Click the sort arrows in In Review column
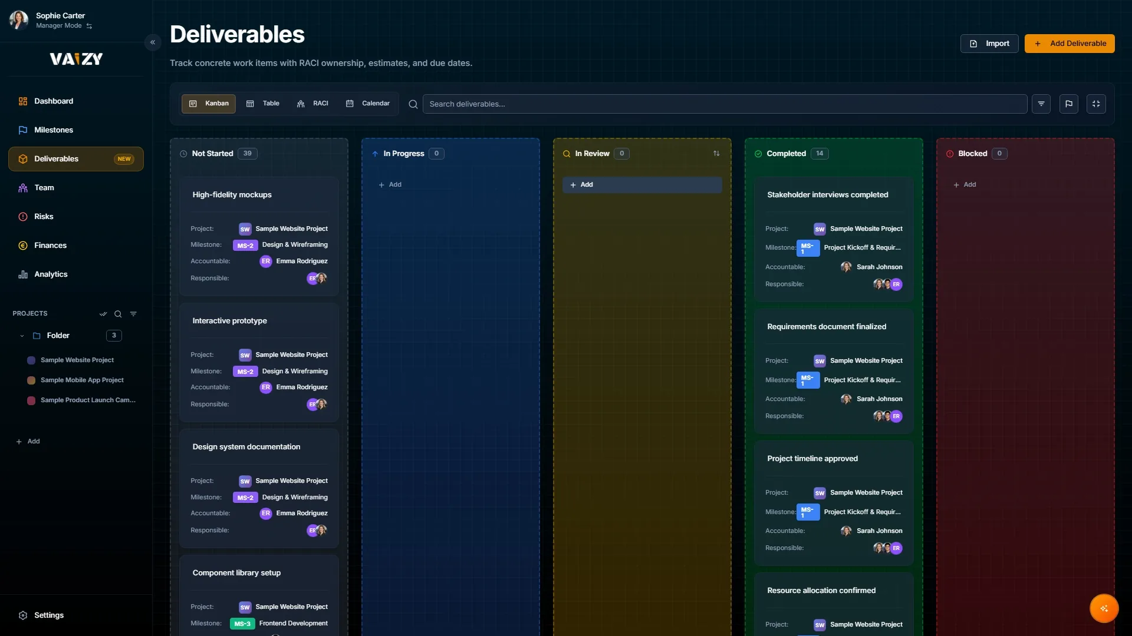The height and width of the screenshot is (636, 1132). click(716, 154)
